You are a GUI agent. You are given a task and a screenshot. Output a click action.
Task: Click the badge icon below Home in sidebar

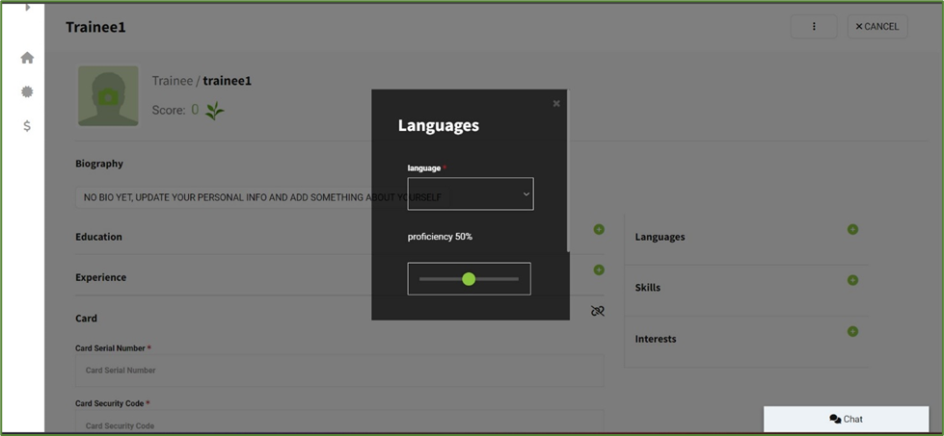tap(27, 91)
